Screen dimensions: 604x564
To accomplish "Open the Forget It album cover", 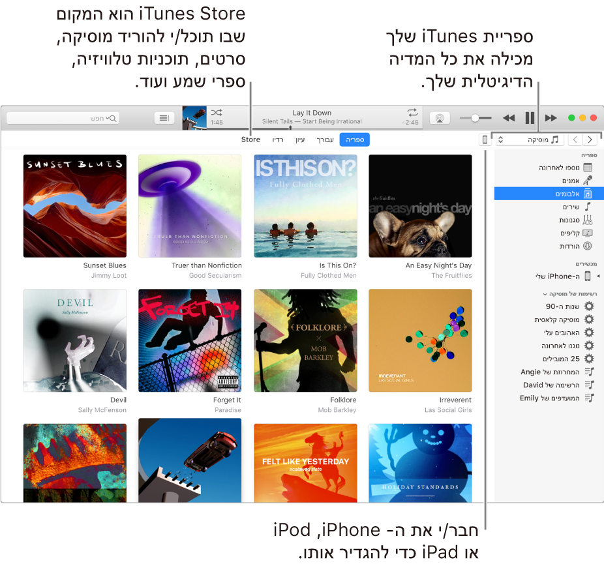I will [x=190, y=340].
